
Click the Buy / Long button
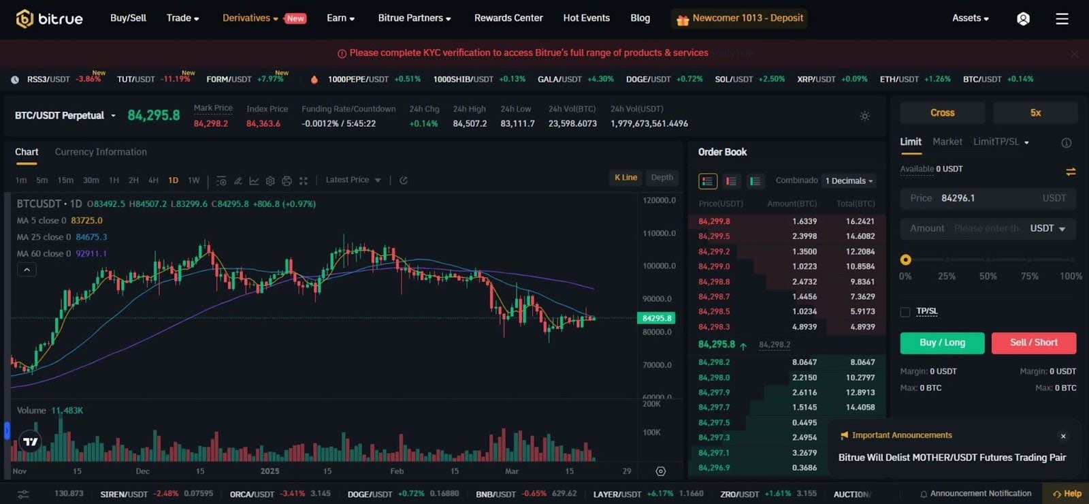point(942,343)
